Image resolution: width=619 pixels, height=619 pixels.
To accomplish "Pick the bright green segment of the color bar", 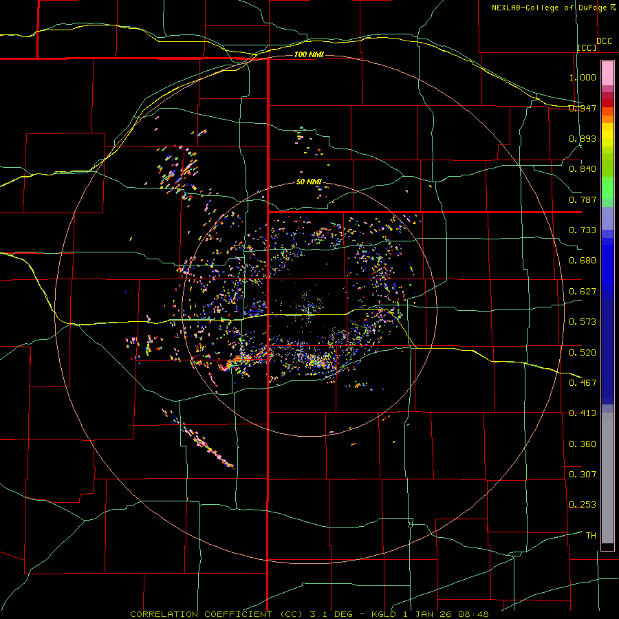I will [x=607, y=188].
